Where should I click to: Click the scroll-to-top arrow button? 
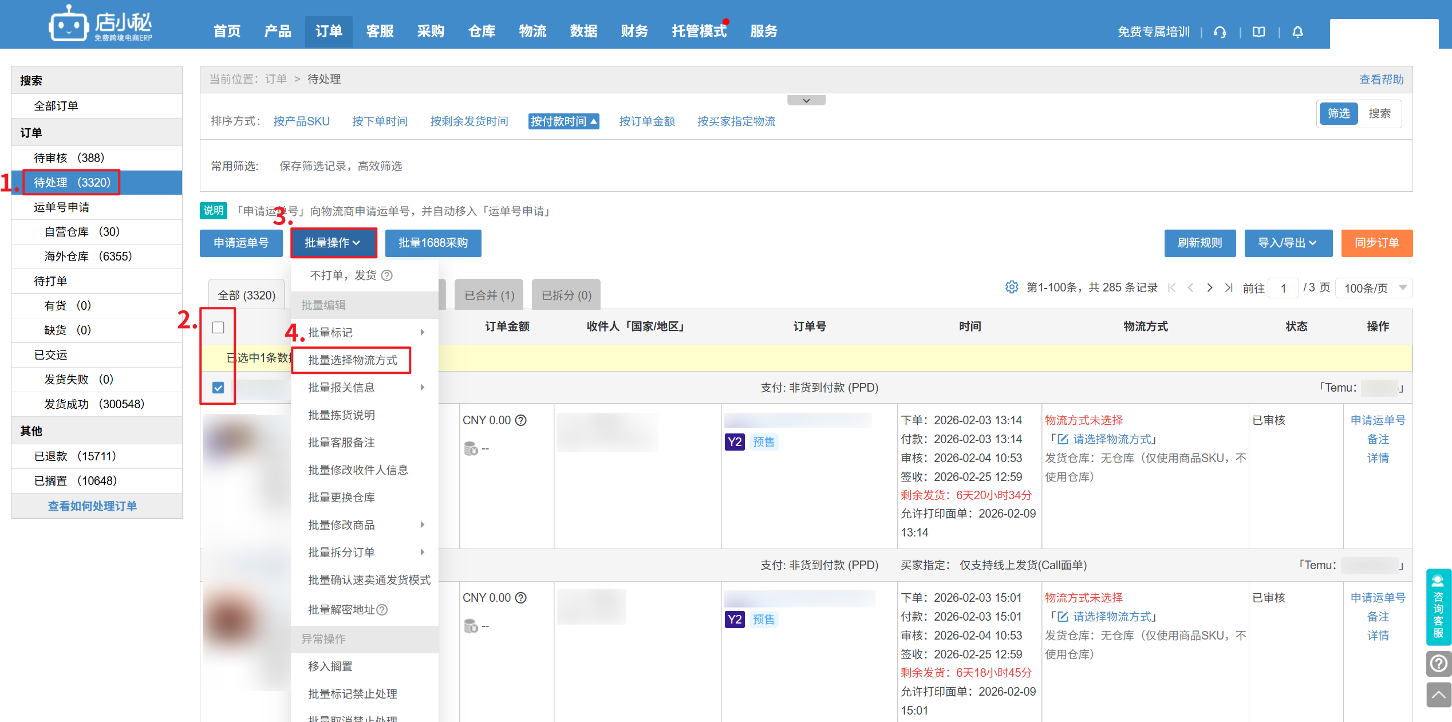(1438, 695)
